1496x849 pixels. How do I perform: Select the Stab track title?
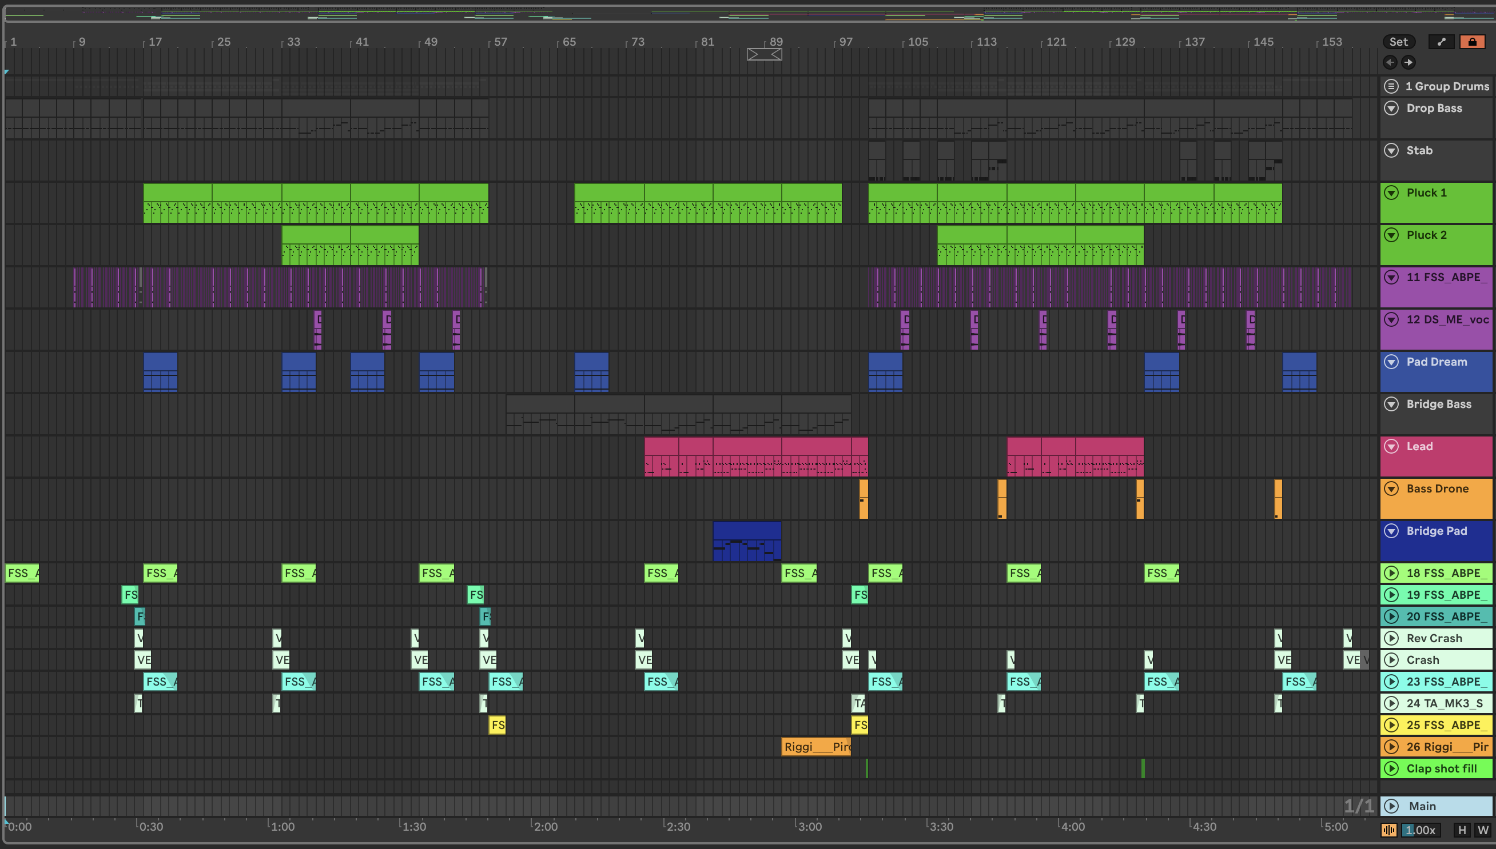pyautogui.click(x=1419, y=150)
